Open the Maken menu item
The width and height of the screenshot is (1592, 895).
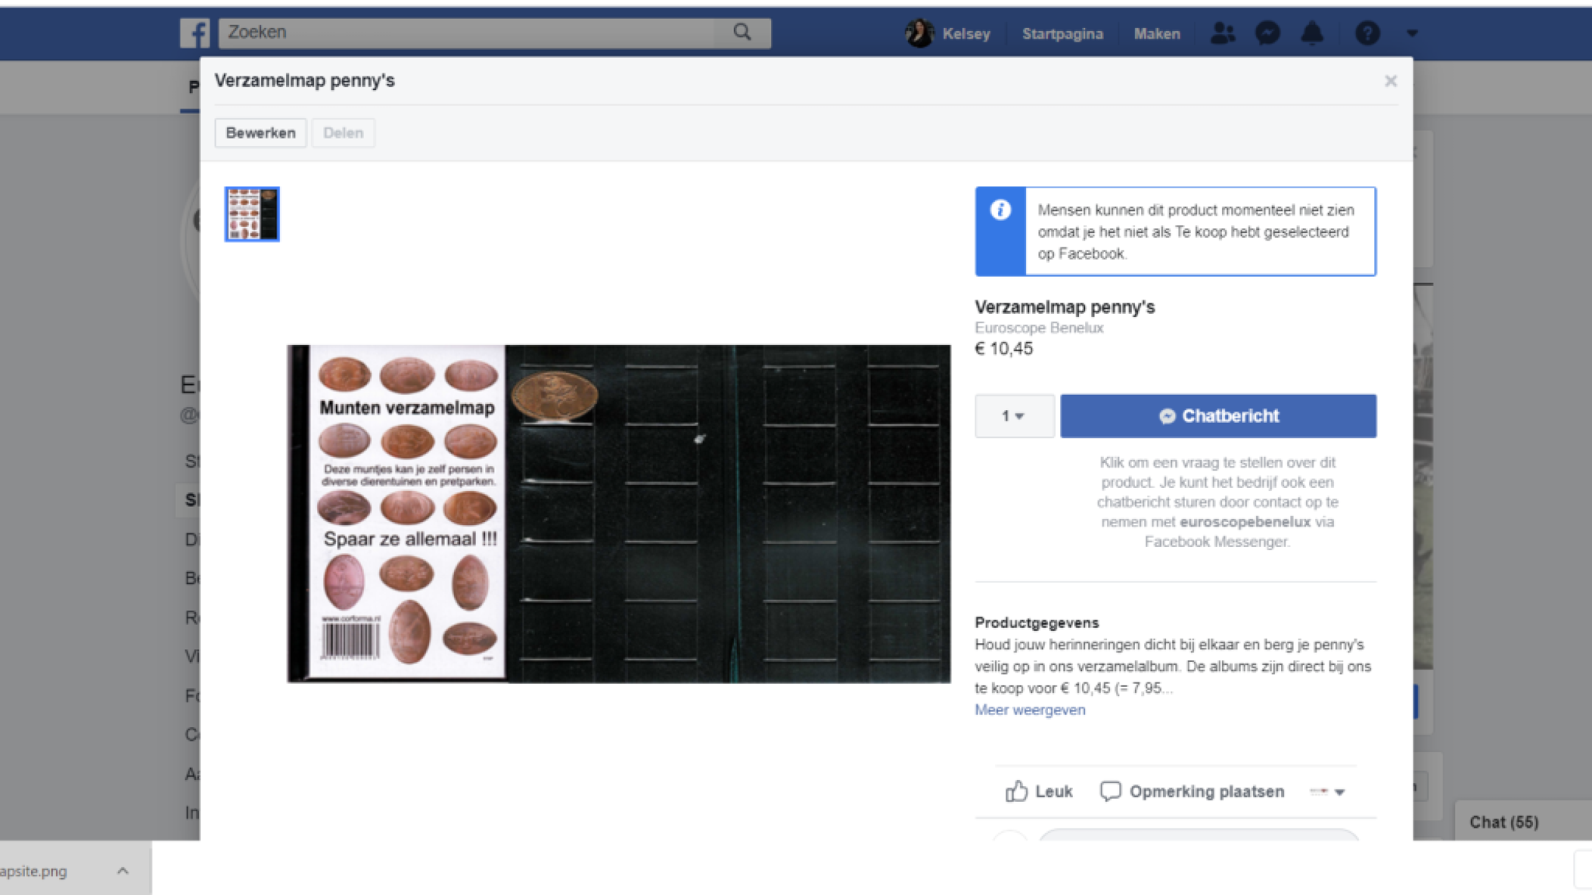pos(1157,34)
